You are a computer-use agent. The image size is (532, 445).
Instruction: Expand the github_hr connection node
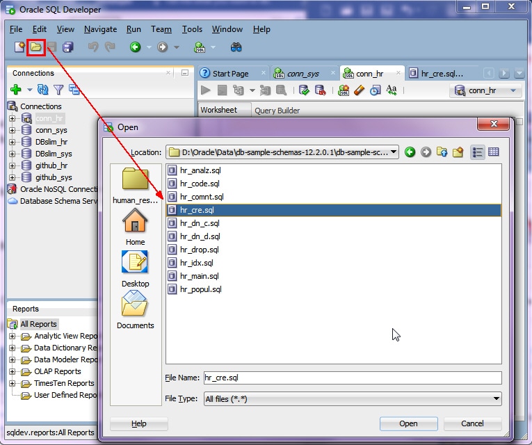click(x=13, y=166)
